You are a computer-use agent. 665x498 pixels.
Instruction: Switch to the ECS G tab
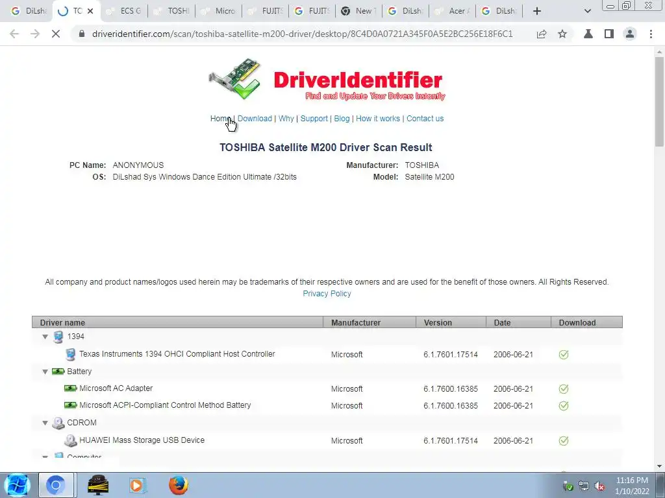pos(124,11)
